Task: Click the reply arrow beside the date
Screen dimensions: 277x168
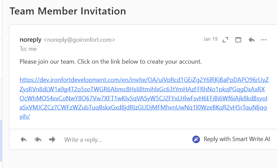Action: [251, 40]
